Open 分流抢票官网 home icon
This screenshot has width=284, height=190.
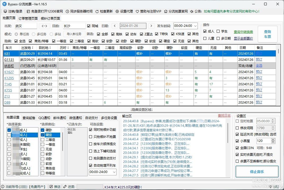pos(166,11)
